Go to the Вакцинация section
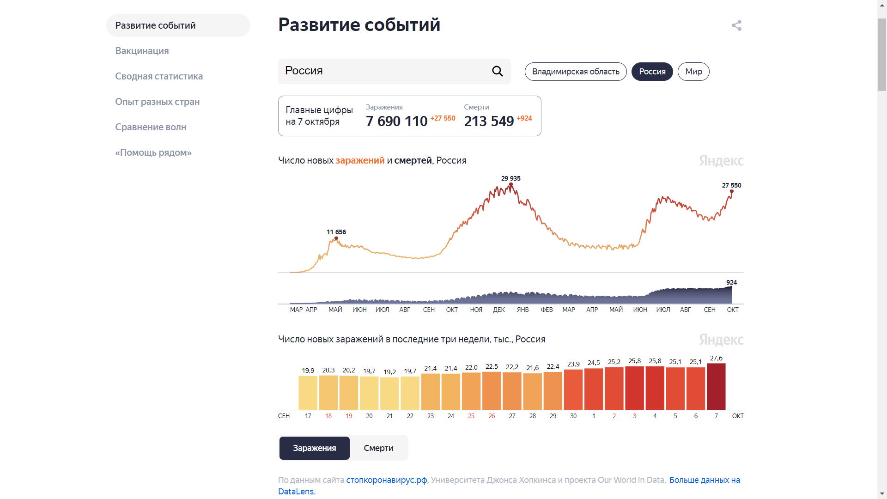Screen dimensions: 887x499 (142, 51)
